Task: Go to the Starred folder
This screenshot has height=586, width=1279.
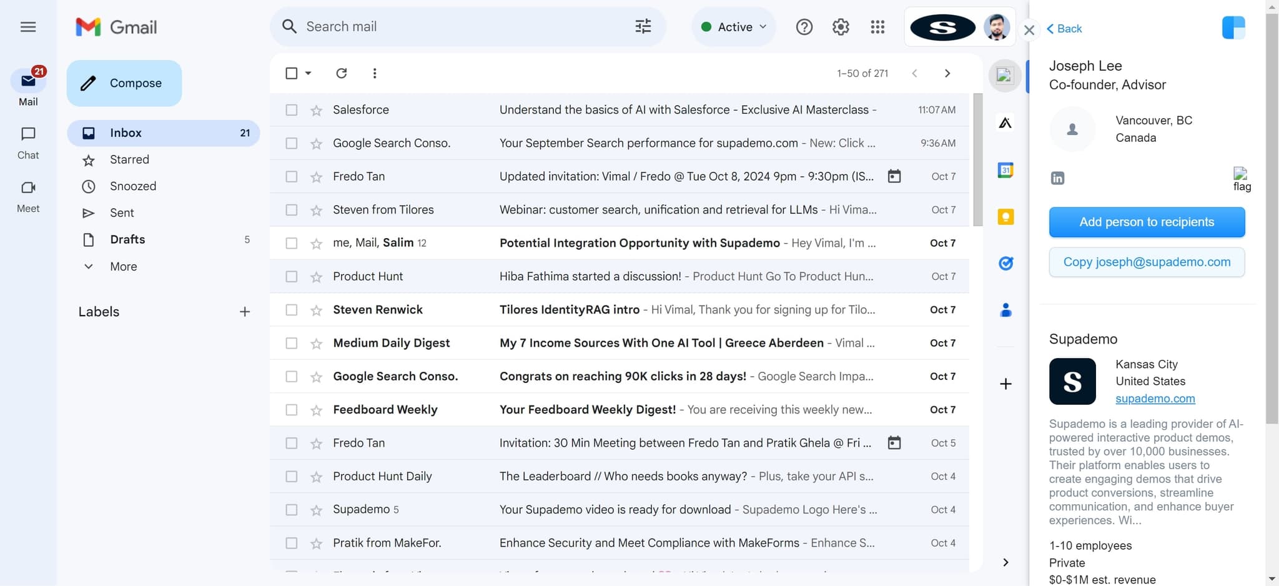Action: [129, 159]
